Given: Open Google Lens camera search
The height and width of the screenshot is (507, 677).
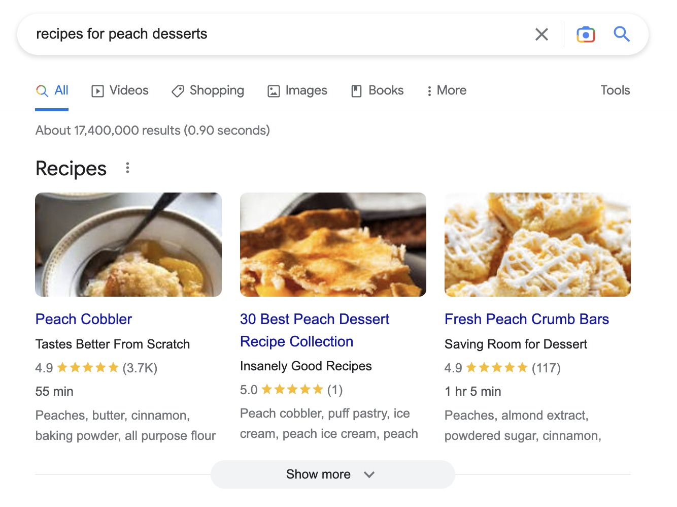Looking at the screenshot, I should [585, 34].
